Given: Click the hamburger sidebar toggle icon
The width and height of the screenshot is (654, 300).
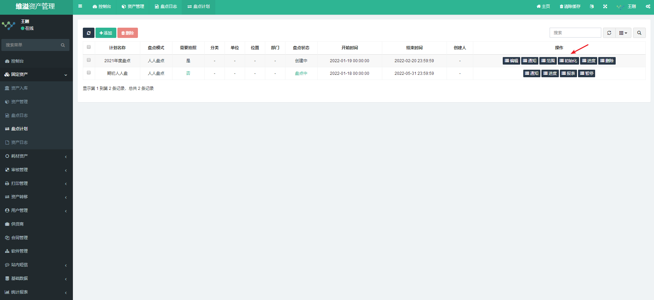Looking at the screenshot, I should tap(80, 6).
